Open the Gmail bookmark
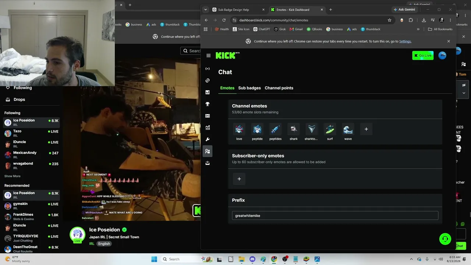This screenshot has height=265, width=471. tap(296, 29)
